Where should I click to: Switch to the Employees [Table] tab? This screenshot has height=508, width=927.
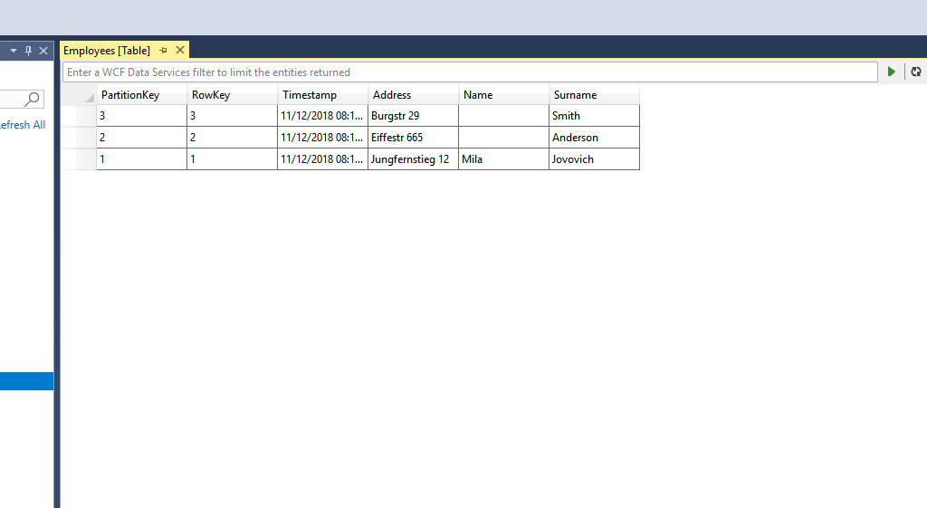[107, 51]
